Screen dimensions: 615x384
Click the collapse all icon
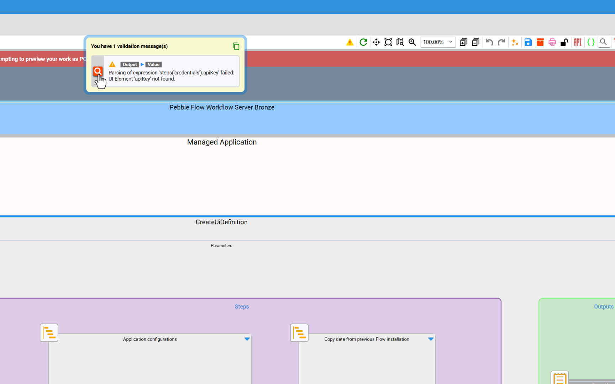click(x=475, y=42)
